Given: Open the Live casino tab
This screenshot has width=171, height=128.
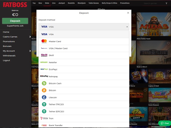Looking at the screenshot, I should tap(54, 3).
